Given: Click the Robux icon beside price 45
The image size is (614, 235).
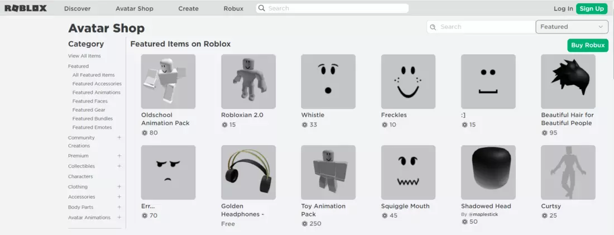Looking at the screenshot, I should pos(384,215).
